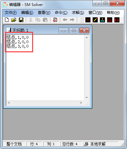Open a file with the folder icon
127x149 pixels.
pyautogui.click(x=14, y=20)
